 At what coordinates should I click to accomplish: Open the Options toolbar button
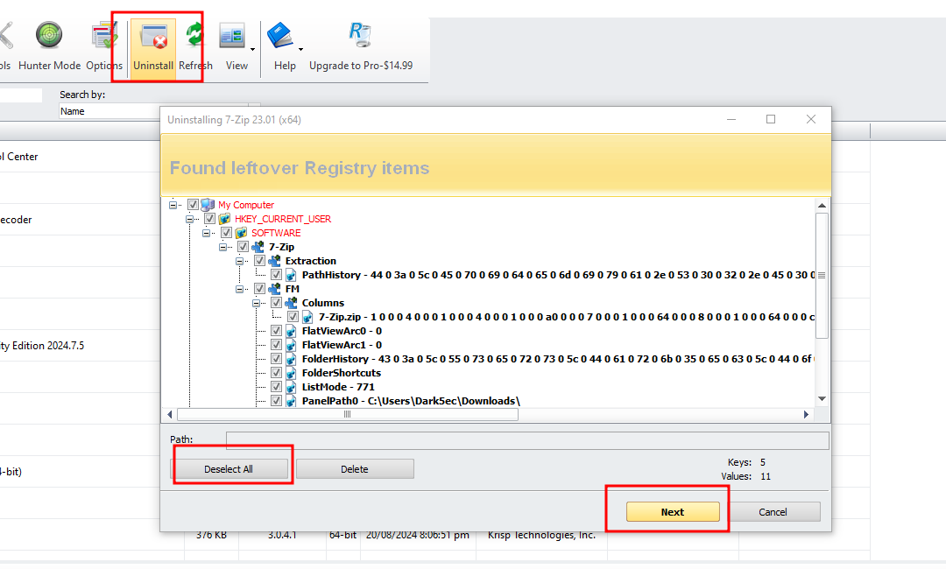click(x=104, y=46)
